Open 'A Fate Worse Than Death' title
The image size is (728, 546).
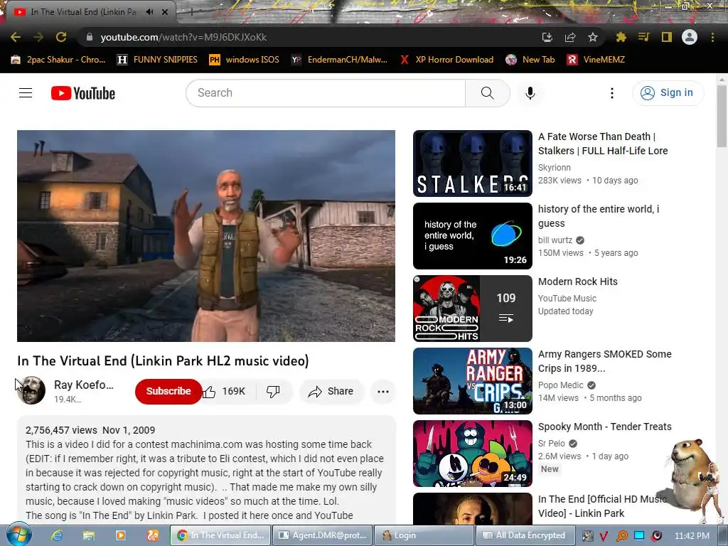tap(603, 144)
